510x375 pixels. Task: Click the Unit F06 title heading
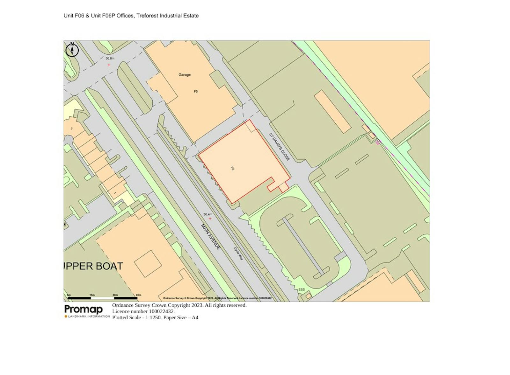tap(131, 16)
